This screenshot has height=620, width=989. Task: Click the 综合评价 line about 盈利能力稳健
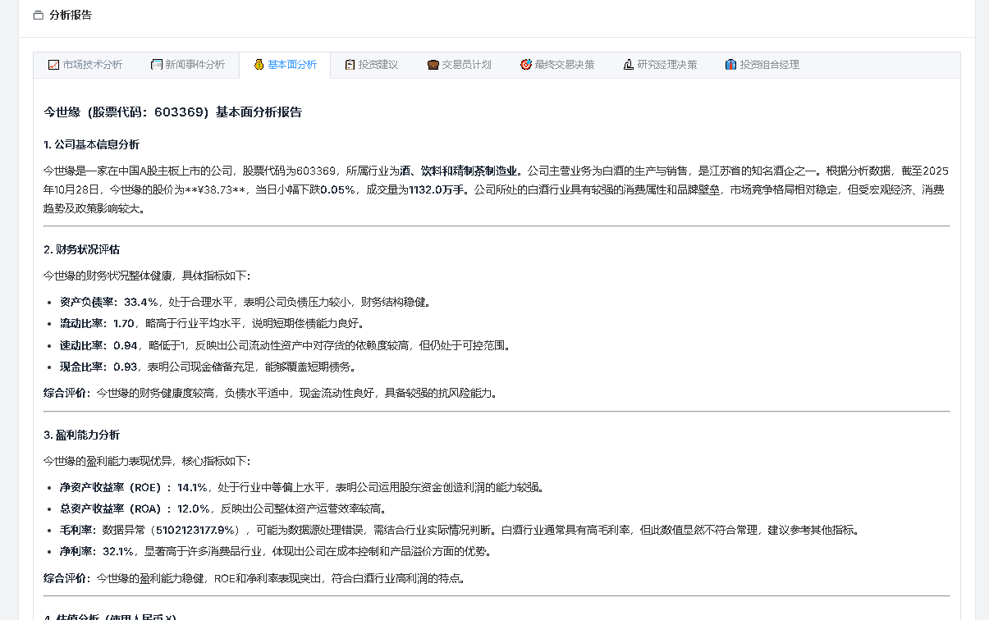pyautogui.click(x=254, y=578)
